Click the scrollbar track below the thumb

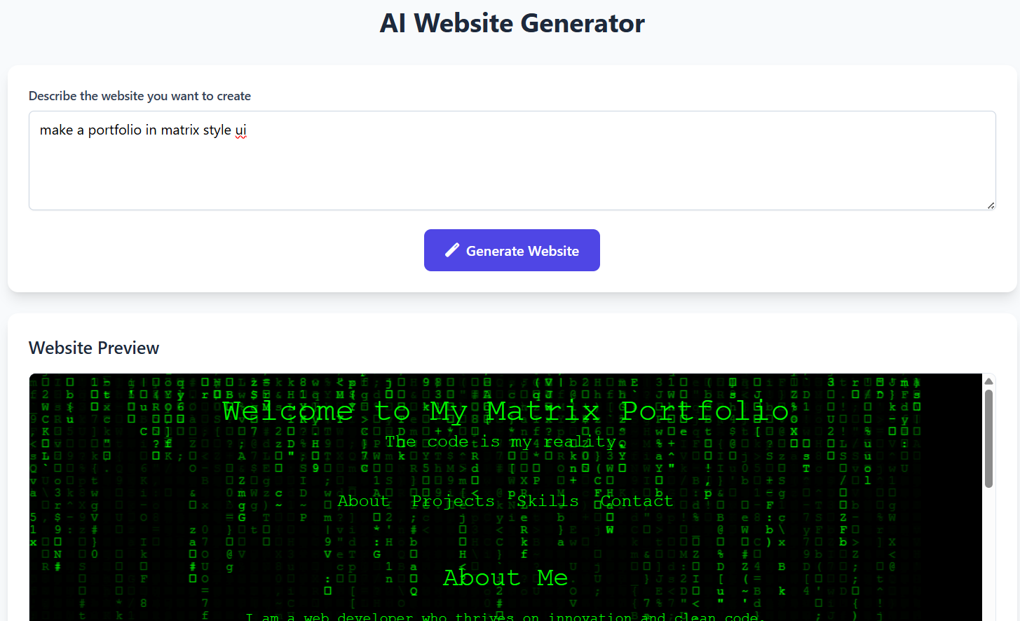tap(988, 554)
